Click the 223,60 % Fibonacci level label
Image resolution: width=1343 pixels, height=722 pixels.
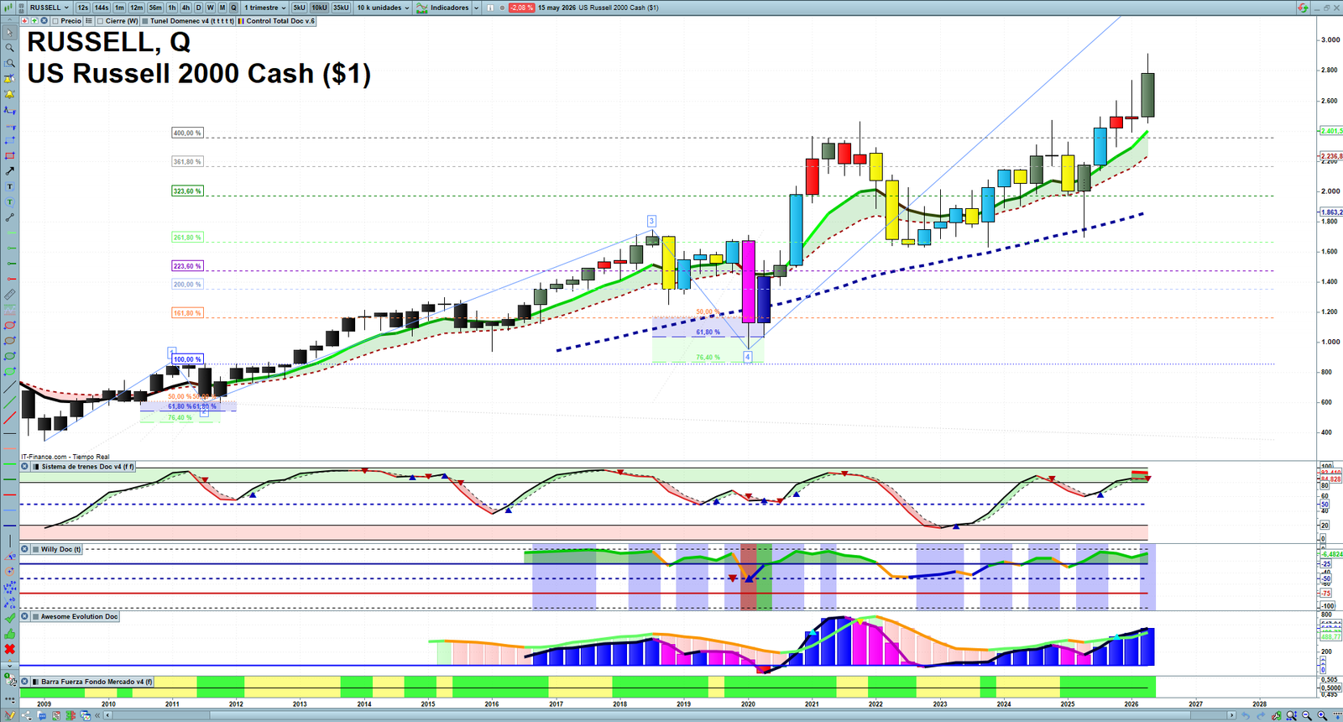point(187,266)
